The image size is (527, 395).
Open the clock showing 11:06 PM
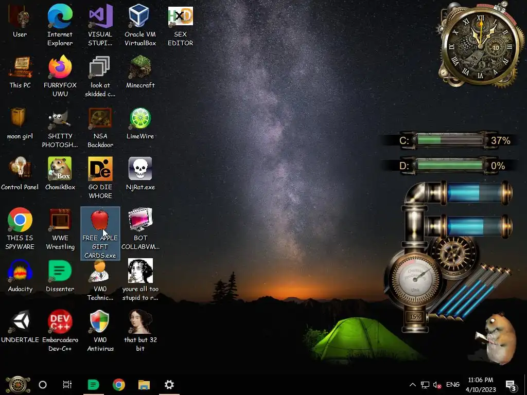(x=481, y=385)
